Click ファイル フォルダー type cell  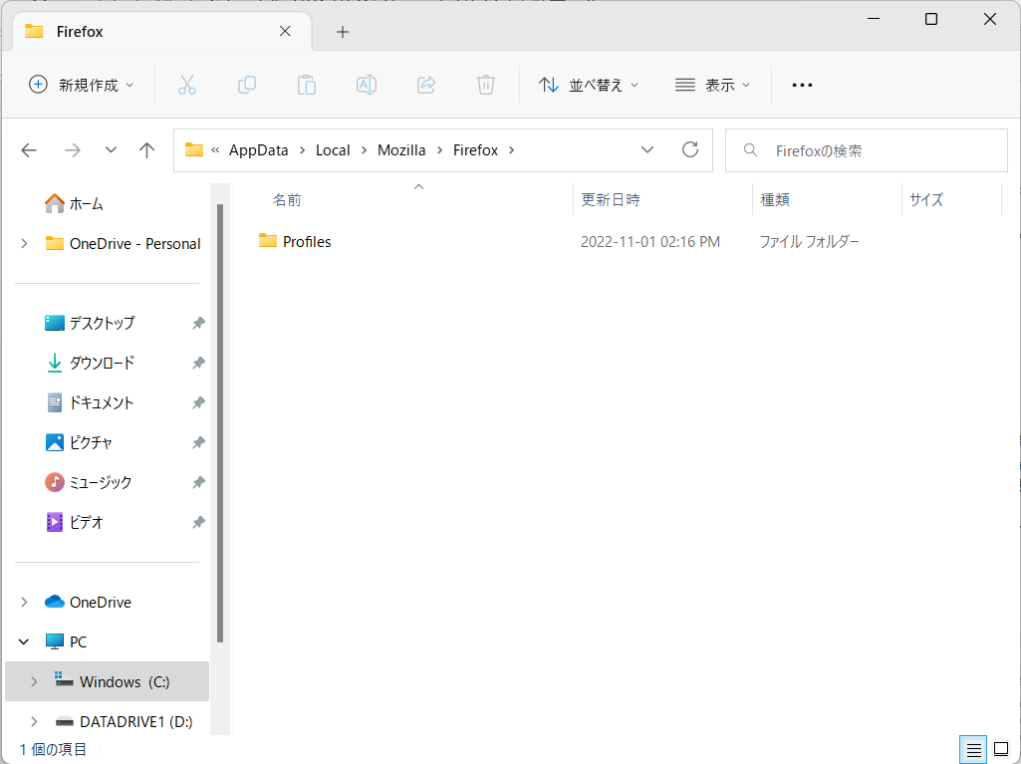point(810,242)
